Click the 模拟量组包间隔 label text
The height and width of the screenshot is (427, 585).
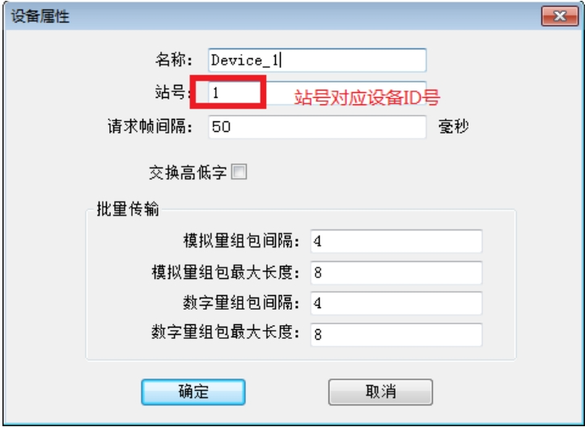click(x=241, y=241)
